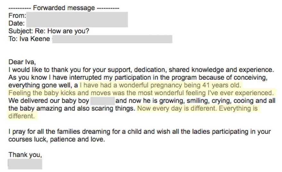
Task: Click the 'Thank you,' closing line
Action: (x=25, y=155)
